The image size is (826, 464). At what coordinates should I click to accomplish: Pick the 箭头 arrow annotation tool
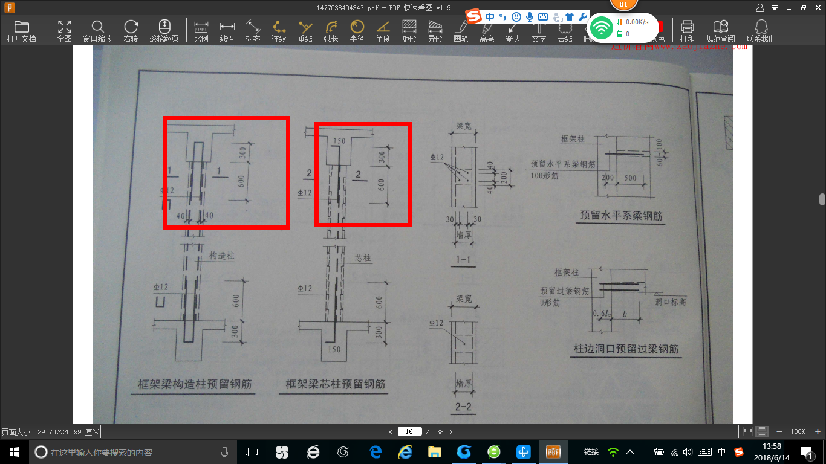[x=513, y=33]
